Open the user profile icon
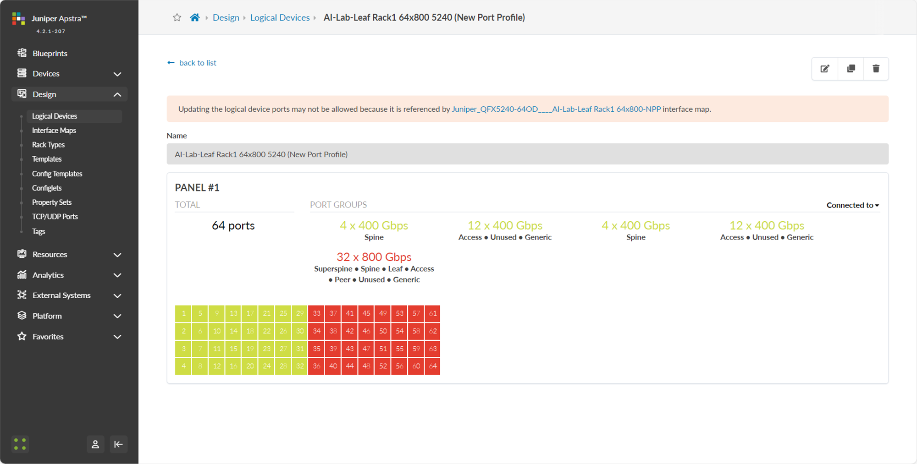Viewport: 917px width, 464px height. [x=95, y=444]
